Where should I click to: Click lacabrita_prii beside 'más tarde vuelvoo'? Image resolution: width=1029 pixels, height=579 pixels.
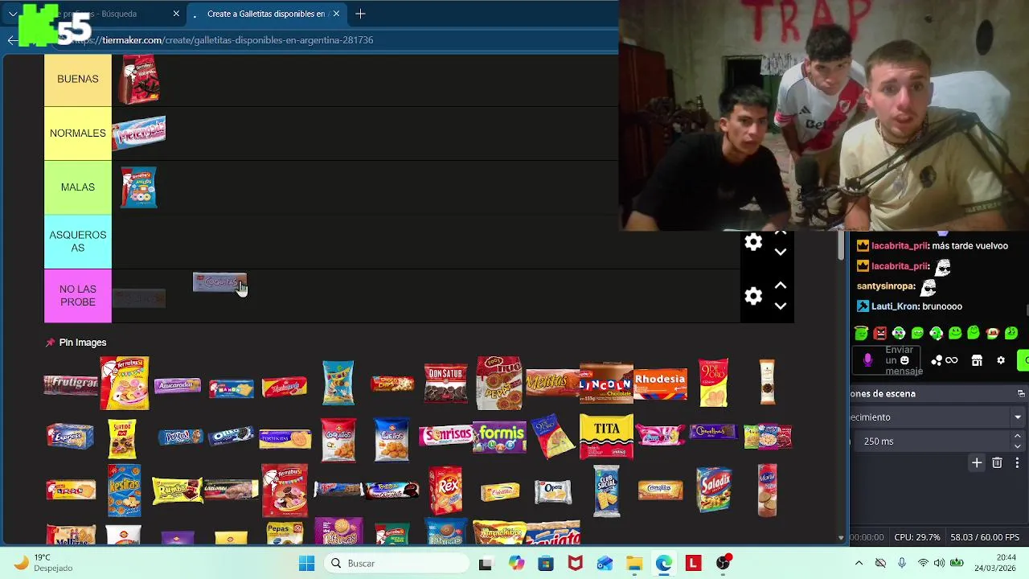click(x=900, y=246)
